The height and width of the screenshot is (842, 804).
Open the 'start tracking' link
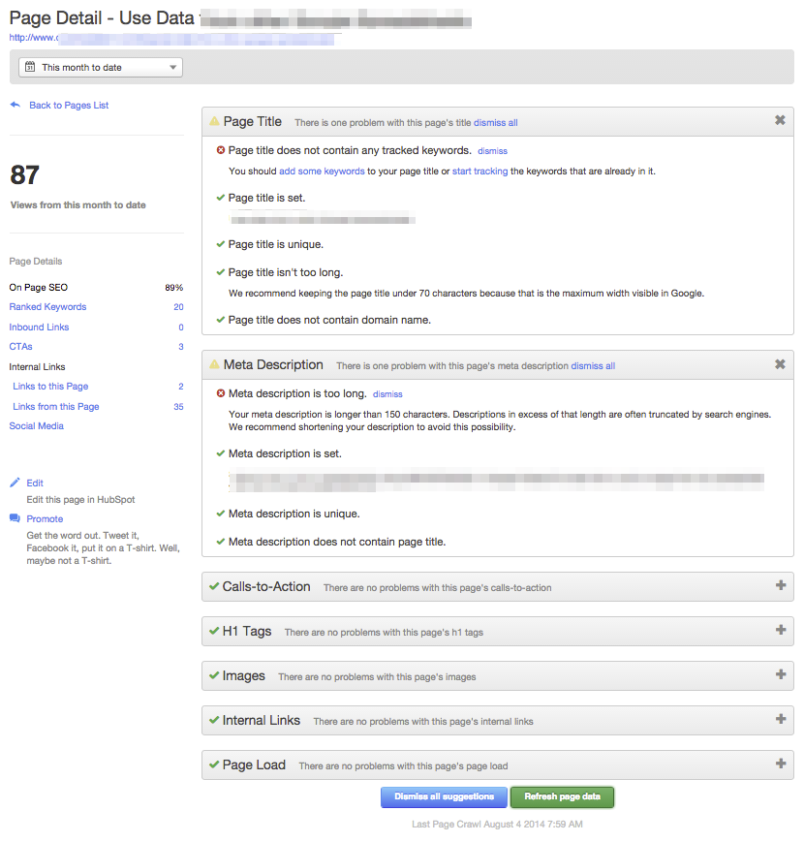click(x=479, y=172)
